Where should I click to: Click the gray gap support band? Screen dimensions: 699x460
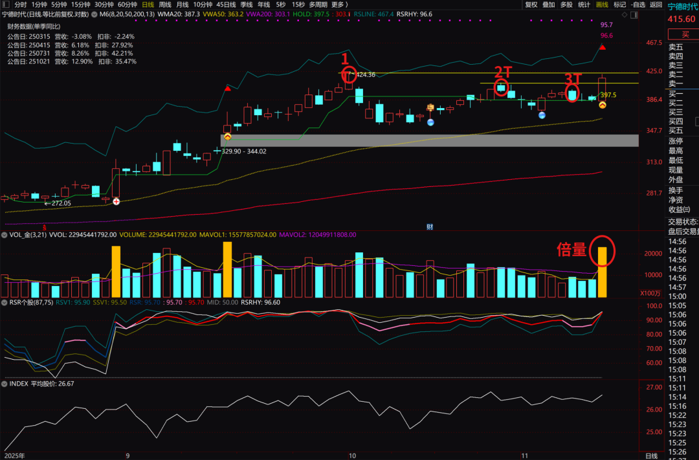click(x=430, y=140)
